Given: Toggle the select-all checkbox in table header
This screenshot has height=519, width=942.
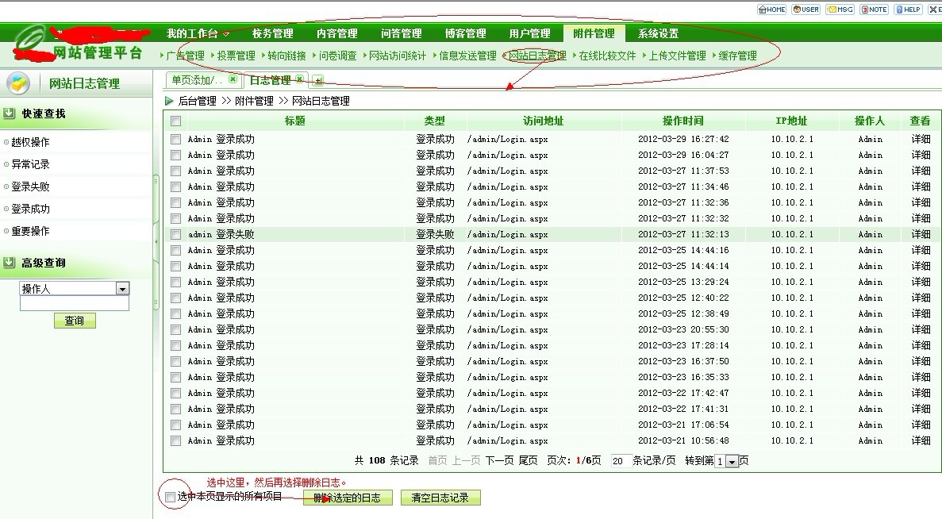Looking at the screenshot, I should 175,121.
